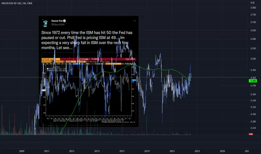This screenshot has width=261, height=154.
Task: Open the @RaoulGMI handle link
Action: coord(58,24)
